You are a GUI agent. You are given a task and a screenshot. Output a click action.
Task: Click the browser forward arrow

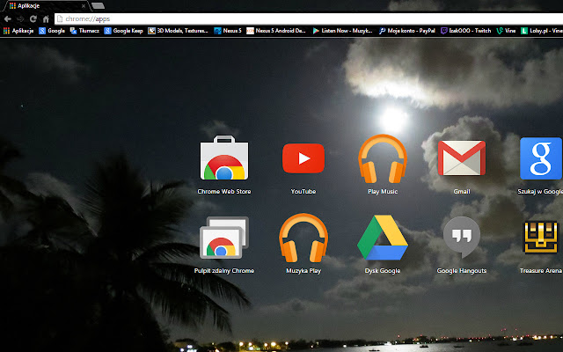coord(20,18)
